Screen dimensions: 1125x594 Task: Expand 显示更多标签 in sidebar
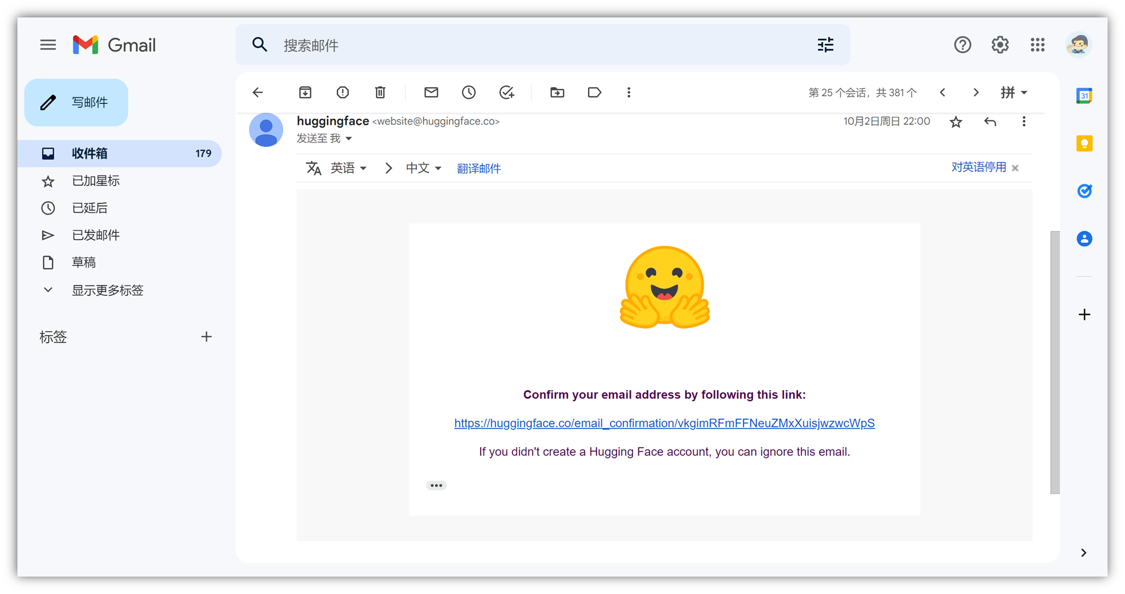(107, 290)
